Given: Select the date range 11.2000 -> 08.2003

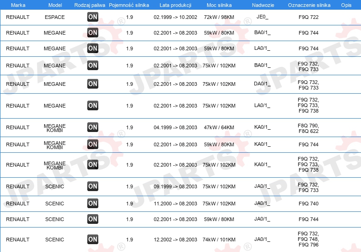Looking at the screenshot, I should tap(175, 204).
